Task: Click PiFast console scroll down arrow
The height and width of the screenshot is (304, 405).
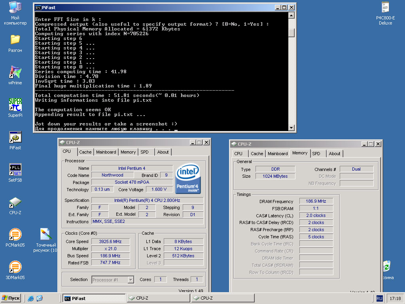Action: [x=291, y=128]
